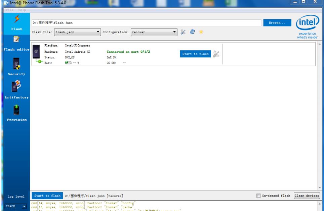Click the bottom flash.json [recover] path text
The image size is (324, 211).
94,196
